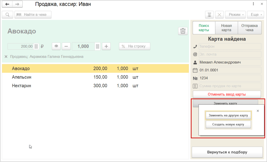
Task: Decrease quantity with minus button
Action: [66, 47]
